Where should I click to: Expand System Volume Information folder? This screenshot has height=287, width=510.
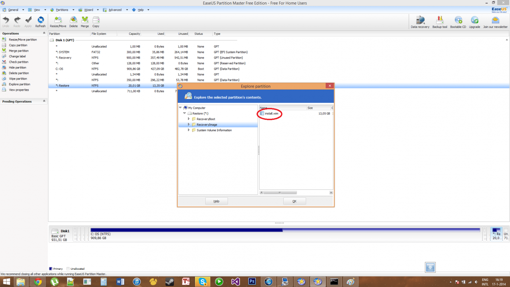(x=189, y=130)
